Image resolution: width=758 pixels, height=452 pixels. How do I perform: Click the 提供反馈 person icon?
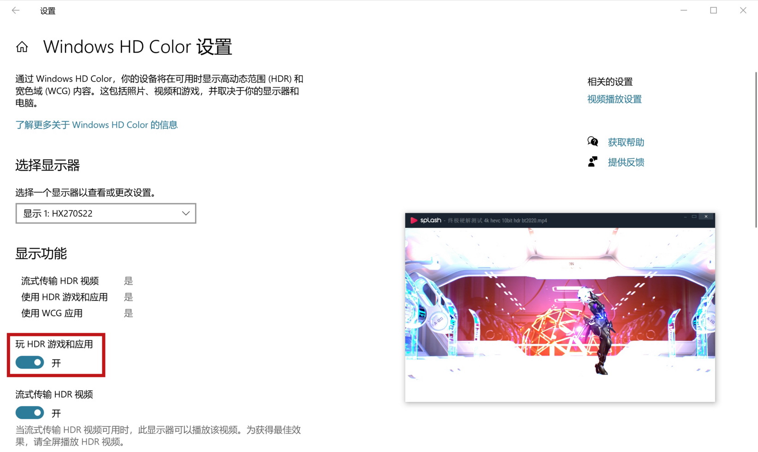pyautogui.click(x=592, y=162)
